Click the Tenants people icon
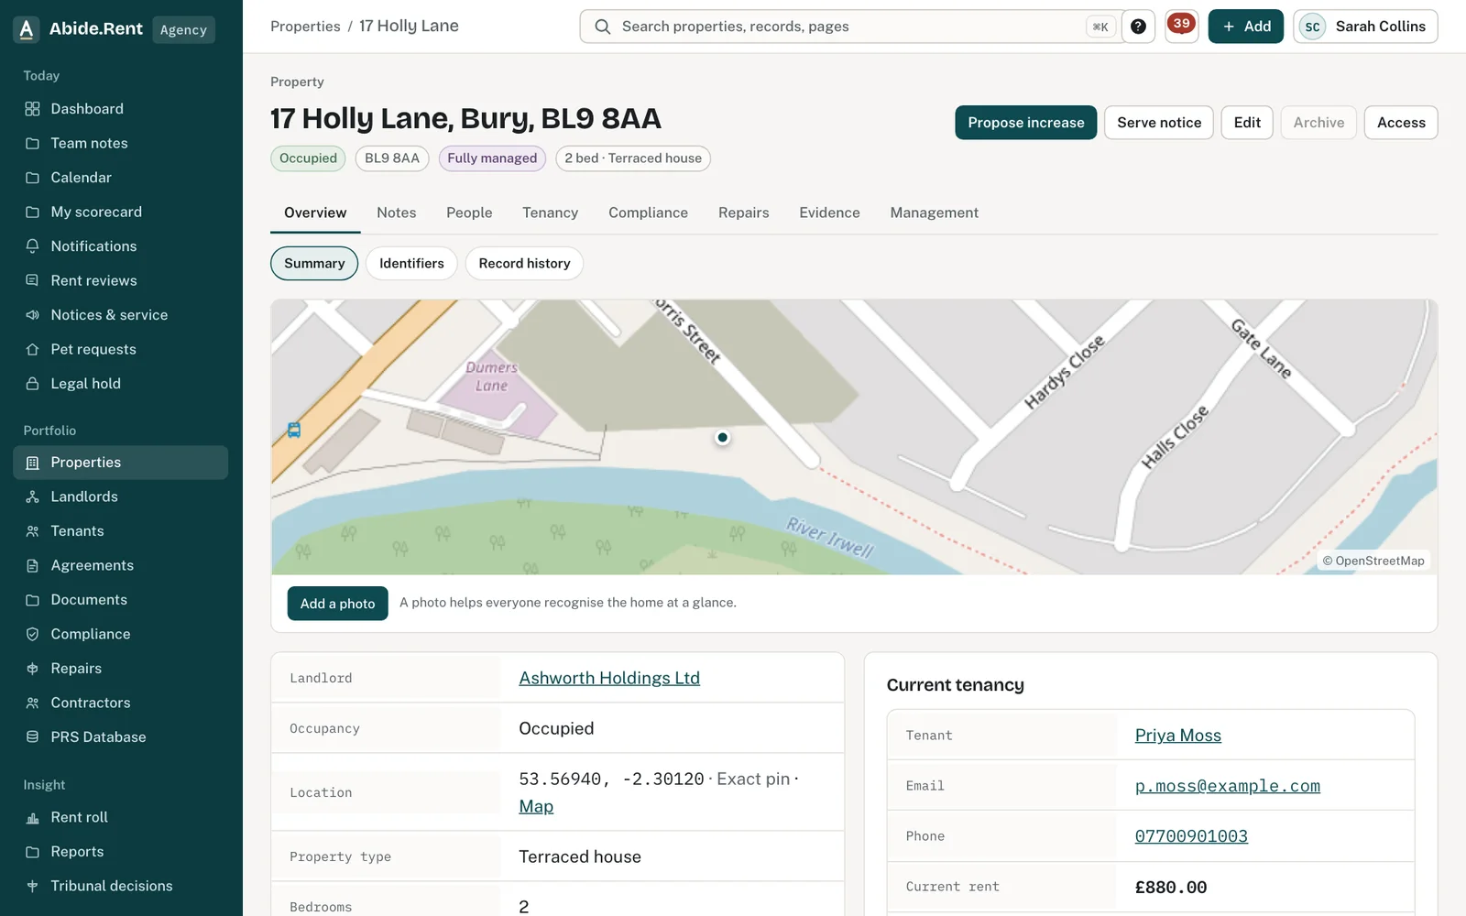 tap(32, 531)
